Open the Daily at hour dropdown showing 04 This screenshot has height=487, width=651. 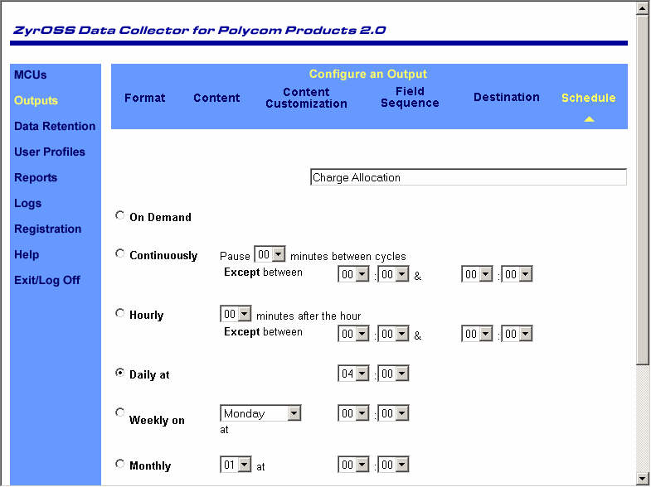[353, 374]
